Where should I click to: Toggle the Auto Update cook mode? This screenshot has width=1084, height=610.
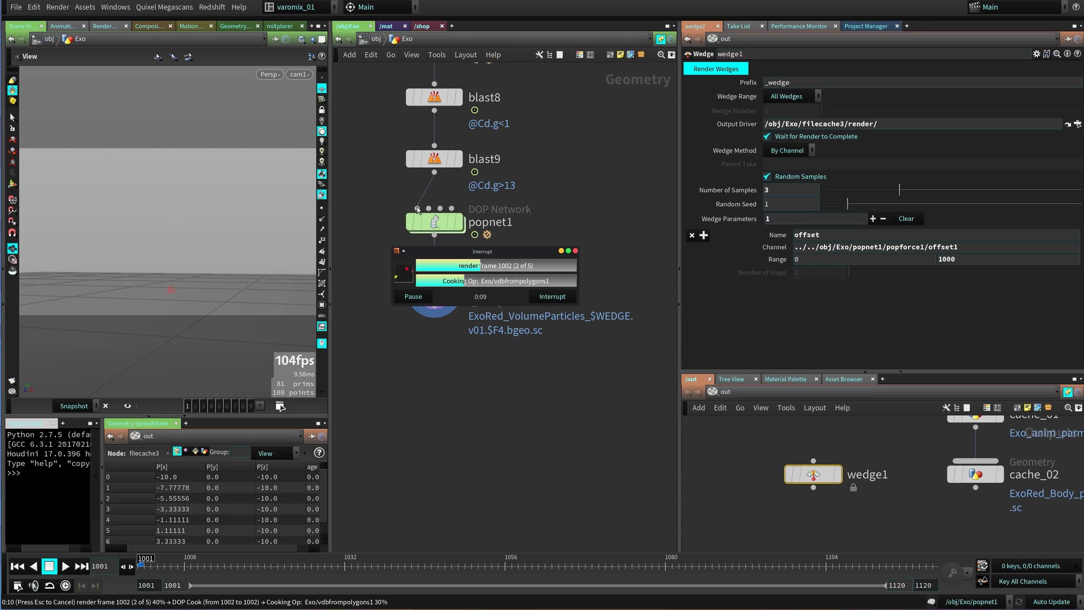[x=1051, y=602]
